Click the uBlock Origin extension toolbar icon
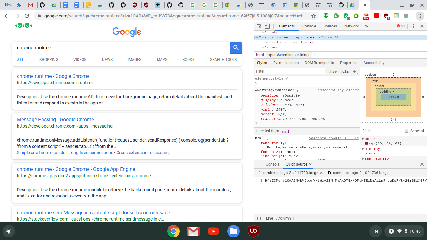427x240 pixels. click(x=386, y=16)
